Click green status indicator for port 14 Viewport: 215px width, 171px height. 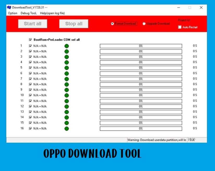click(67, 117)
